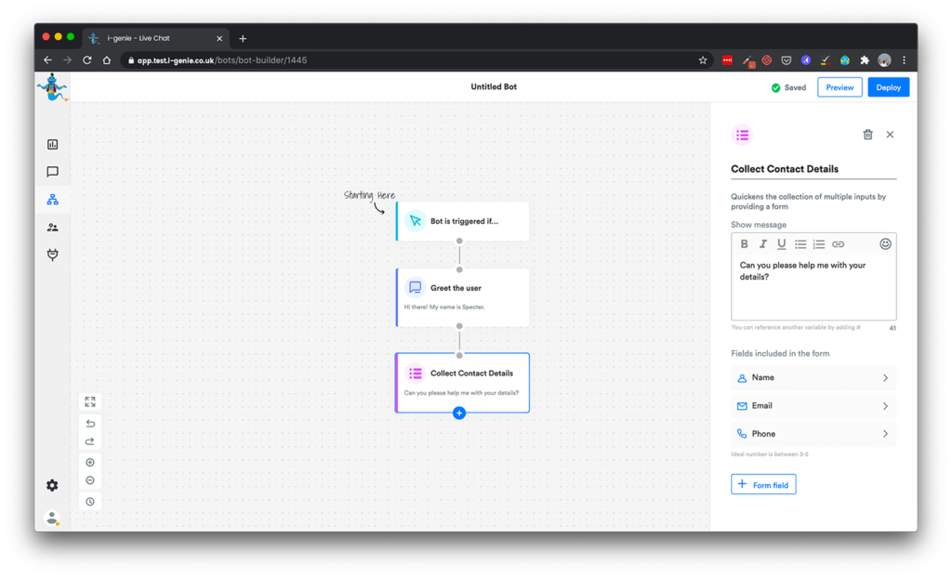
Task: Click the settings gear in sidebar
Action: tap(52, 485)
